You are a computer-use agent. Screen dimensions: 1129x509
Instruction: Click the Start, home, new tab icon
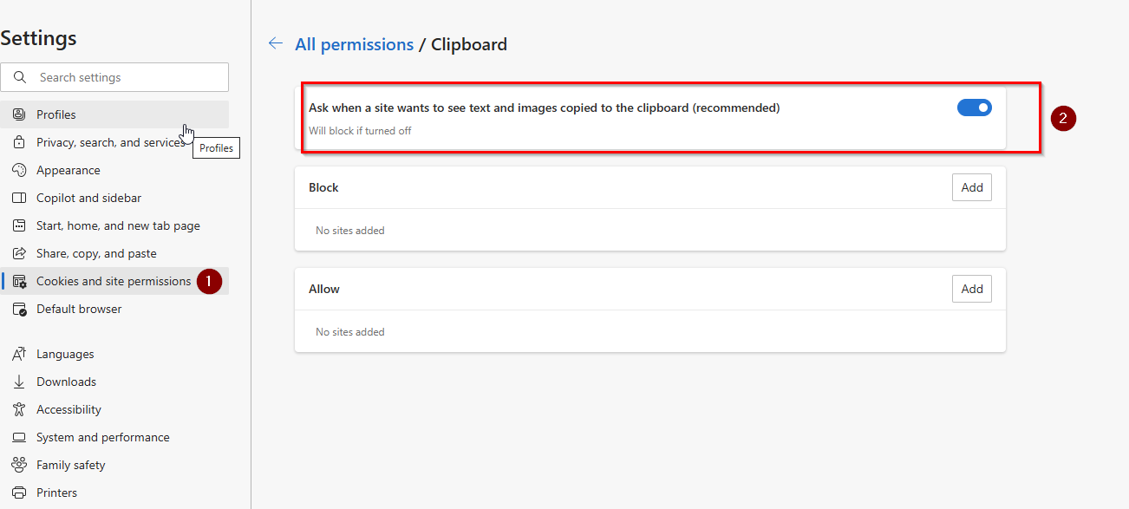click(x=19, y=225)
